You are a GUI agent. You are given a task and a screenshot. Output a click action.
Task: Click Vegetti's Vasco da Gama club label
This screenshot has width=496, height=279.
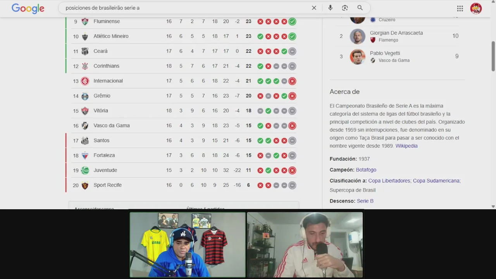(394, 60)
